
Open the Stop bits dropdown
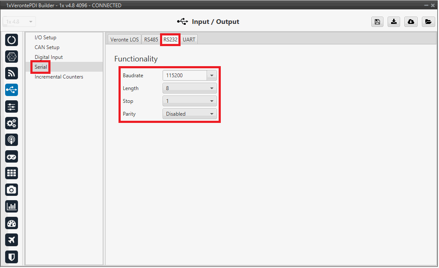pyautogui.click(x=190, y=101)
